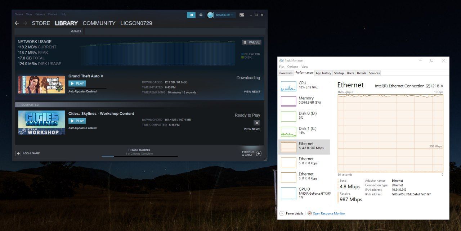Open the Options menu in Task Manager

click(292, 67)
